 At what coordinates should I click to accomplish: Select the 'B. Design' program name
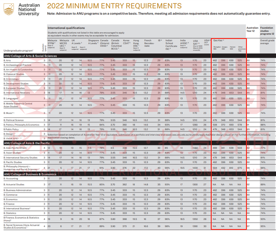click(9, 134)
